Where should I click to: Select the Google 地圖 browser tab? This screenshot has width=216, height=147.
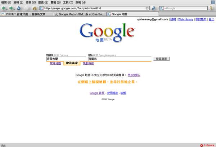coord(132,14)
